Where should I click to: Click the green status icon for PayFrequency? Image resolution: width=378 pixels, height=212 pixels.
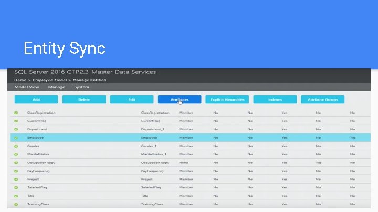pos(16,171)
